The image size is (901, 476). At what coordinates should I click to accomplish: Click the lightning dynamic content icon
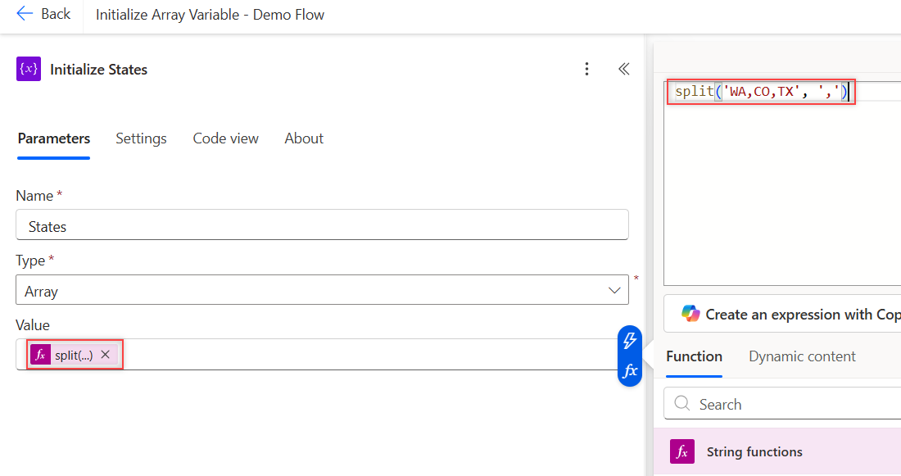630,340
